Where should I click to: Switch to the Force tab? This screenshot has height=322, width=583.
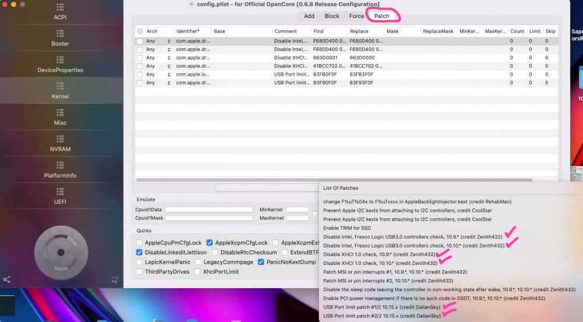coord(356,16)
